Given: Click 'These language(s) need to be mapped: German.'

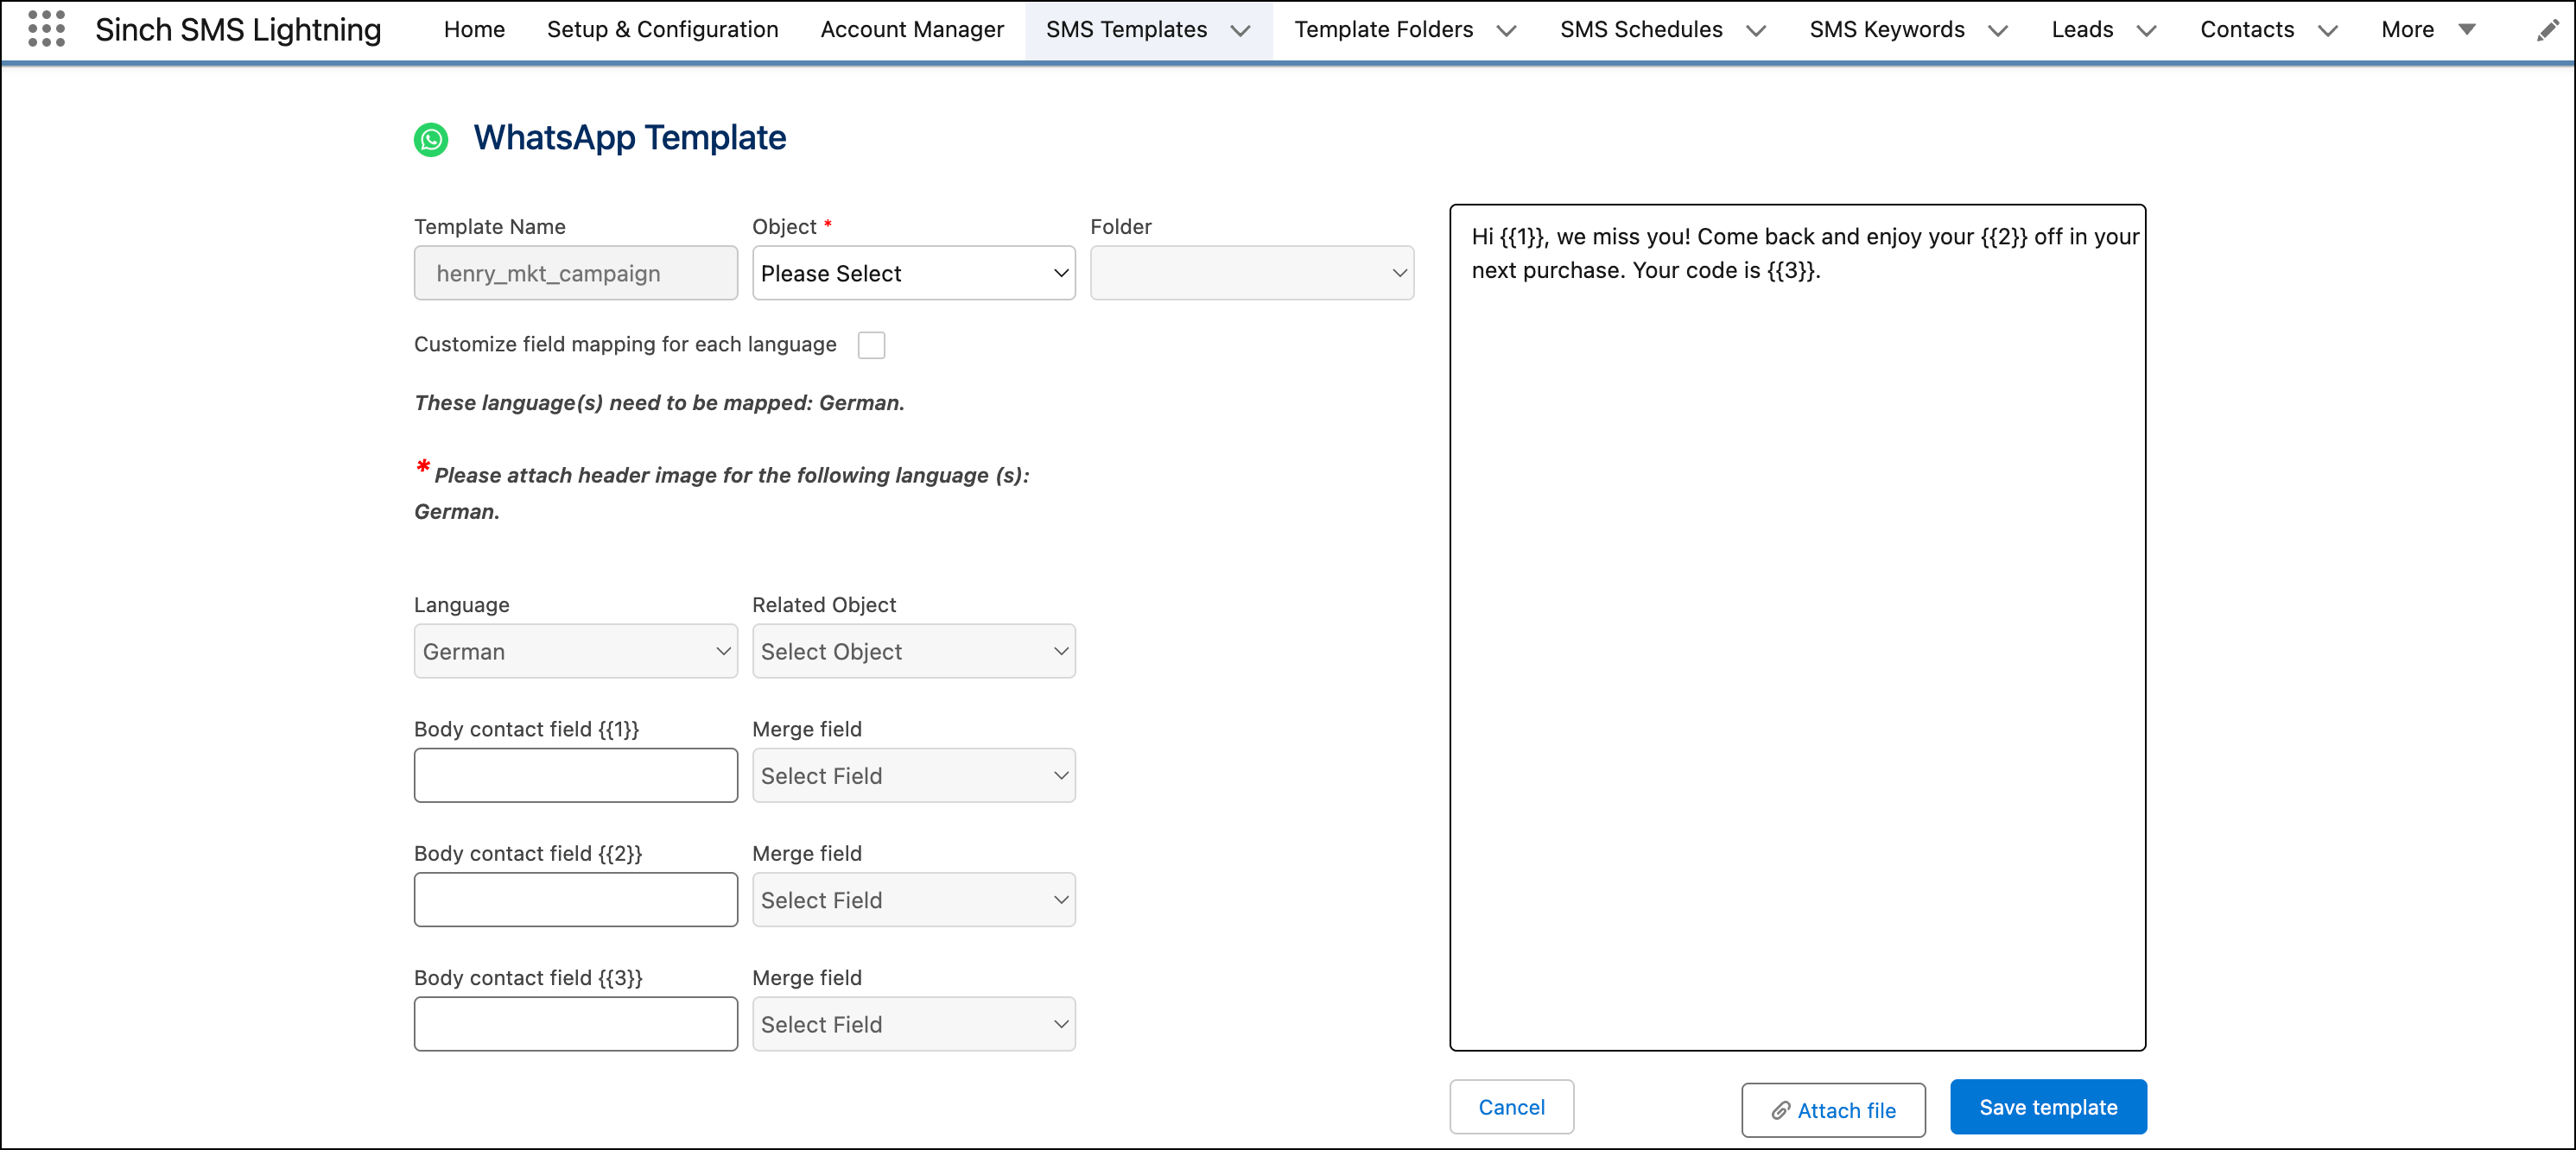Looking at the screenshot, I should [658, 402].
